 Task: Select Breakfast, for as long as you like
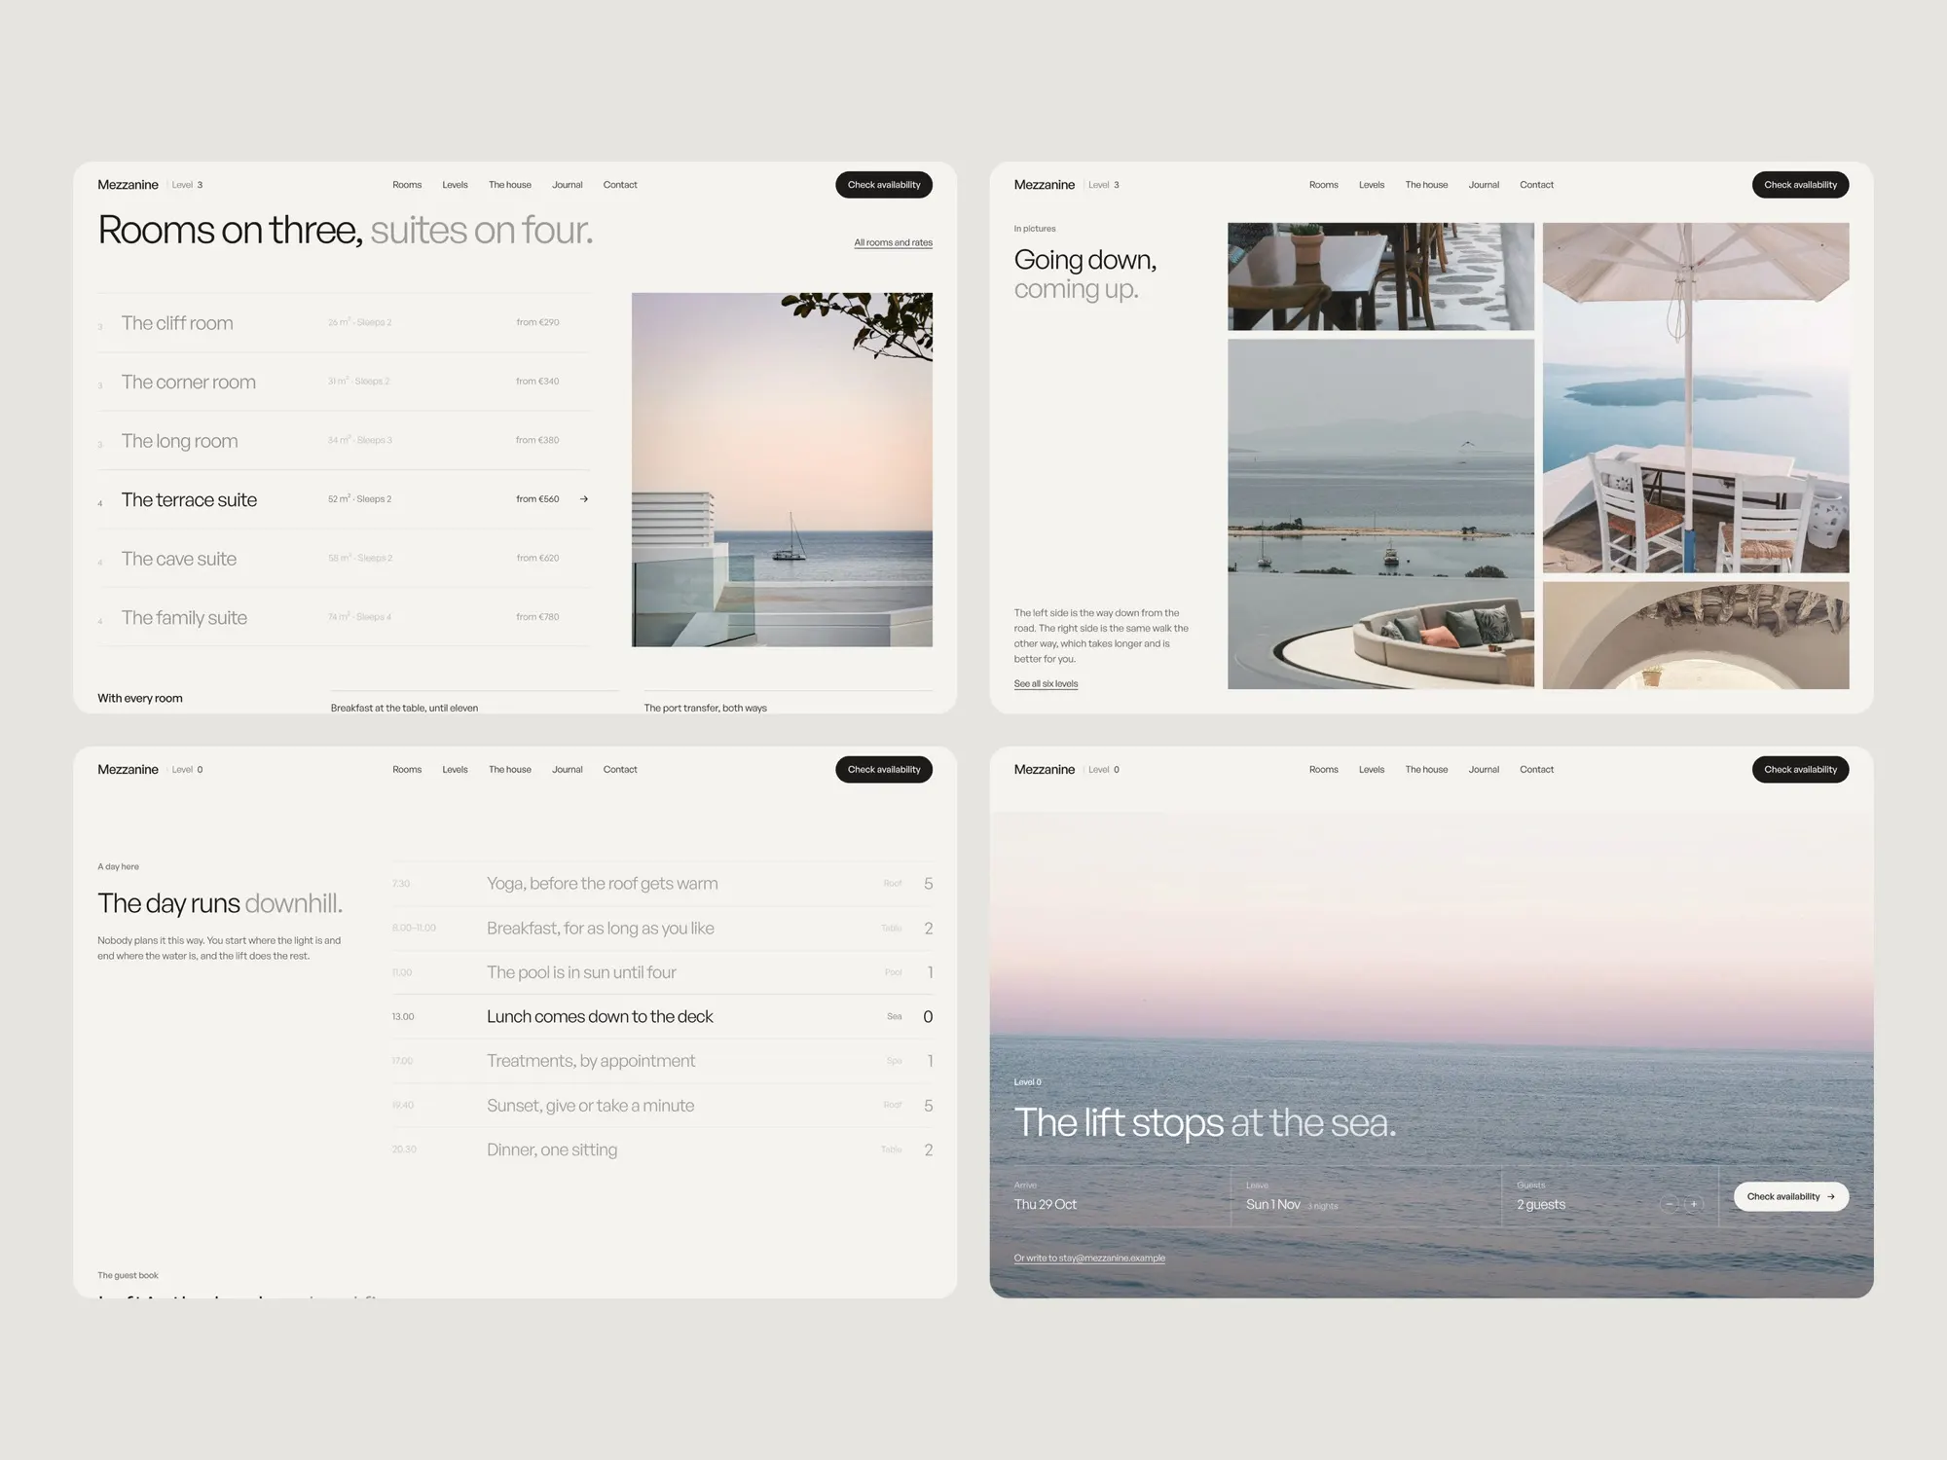click(662, 929)
